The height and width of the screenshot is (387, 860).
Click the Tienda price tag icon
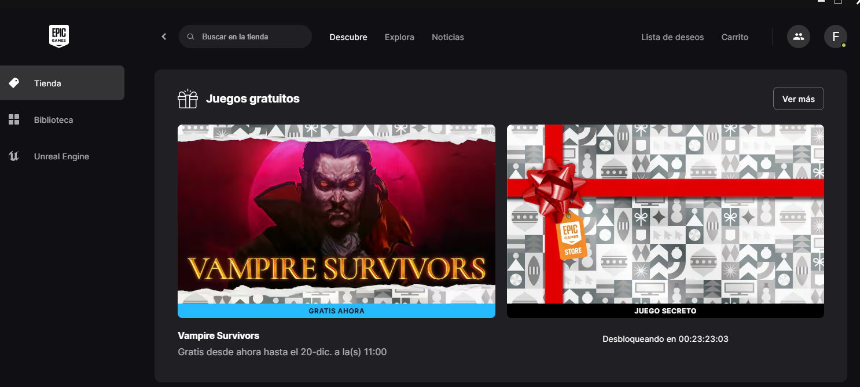(x=14, y=83)
